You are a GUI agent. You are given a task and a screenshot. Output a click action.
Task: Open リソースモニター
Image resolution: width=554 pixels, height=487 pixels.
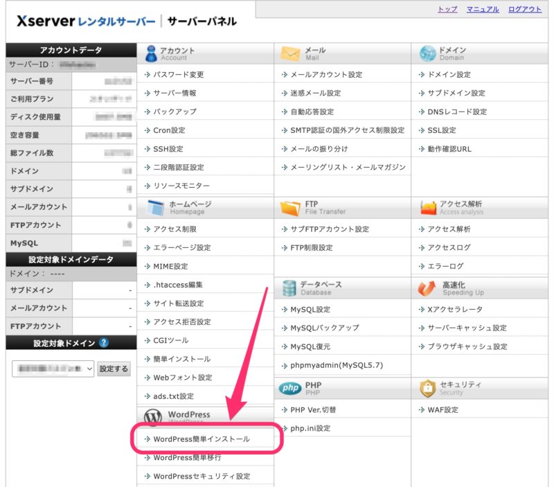181,186
